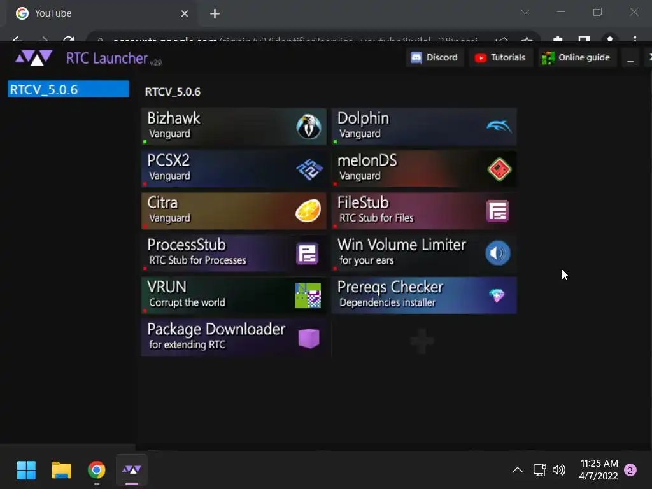
Task: Click the FileStub pink document icon
Action: (x=498, y=211)
